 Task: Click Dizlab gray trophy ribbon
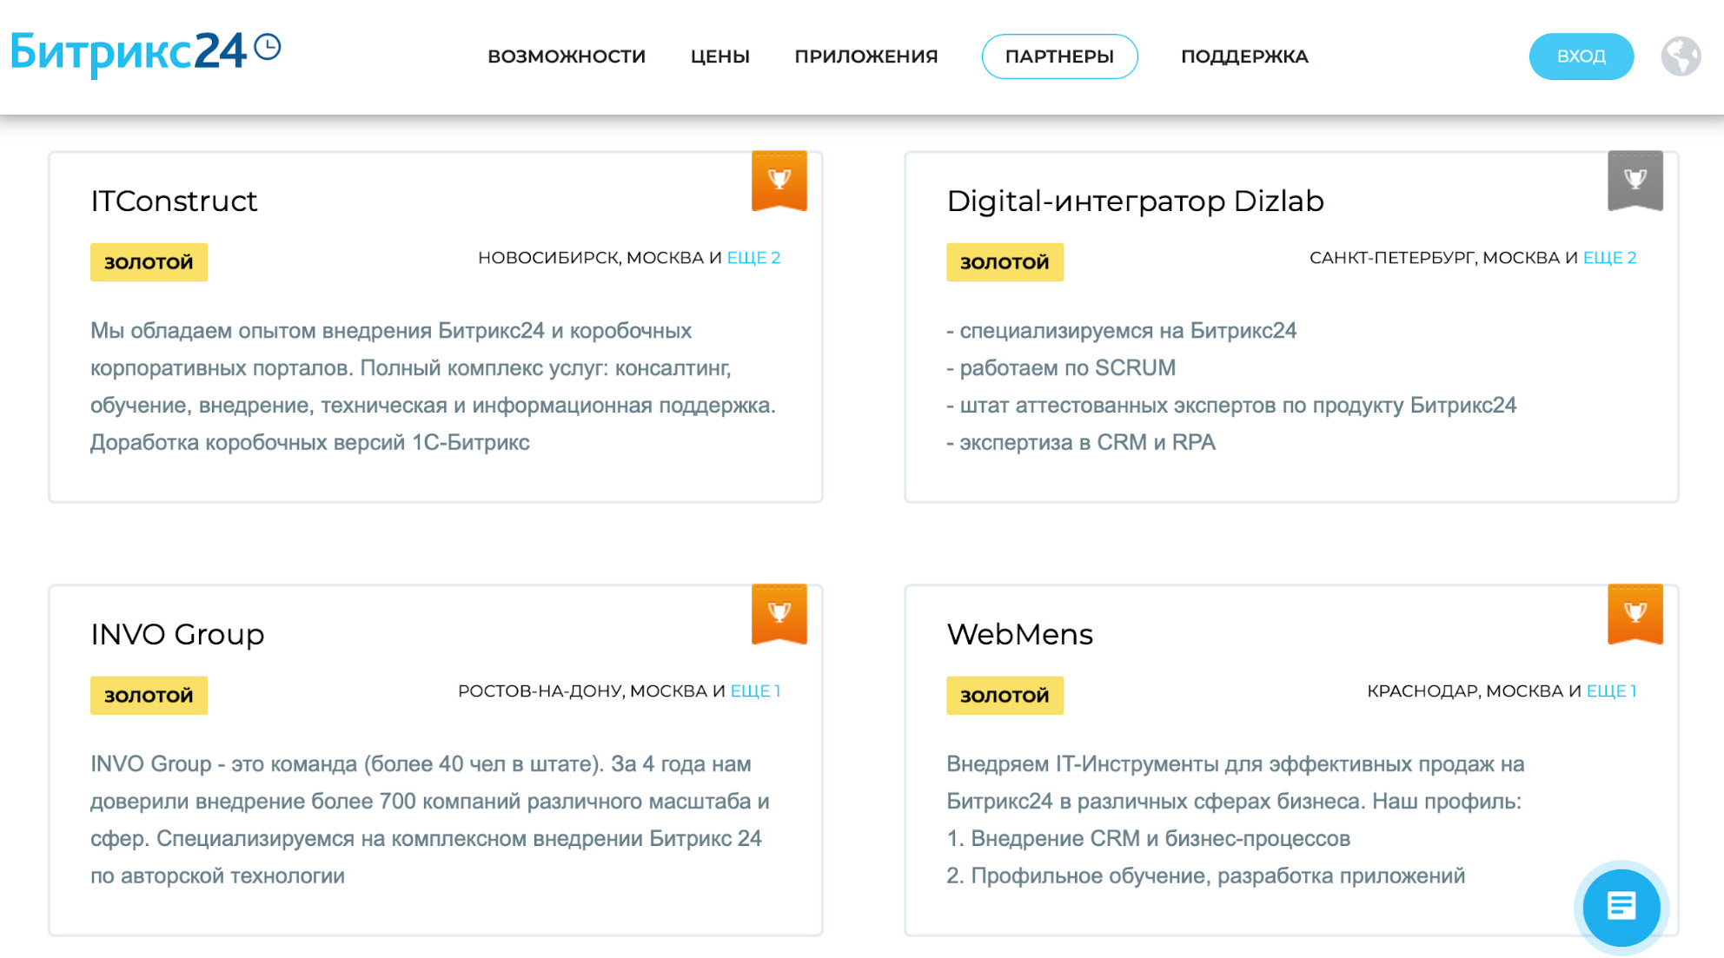click(x=1635, y=181)
